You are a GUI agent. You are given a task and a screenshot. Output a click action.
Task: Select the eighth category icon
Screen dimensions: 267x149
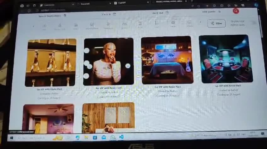coord(156,24)
